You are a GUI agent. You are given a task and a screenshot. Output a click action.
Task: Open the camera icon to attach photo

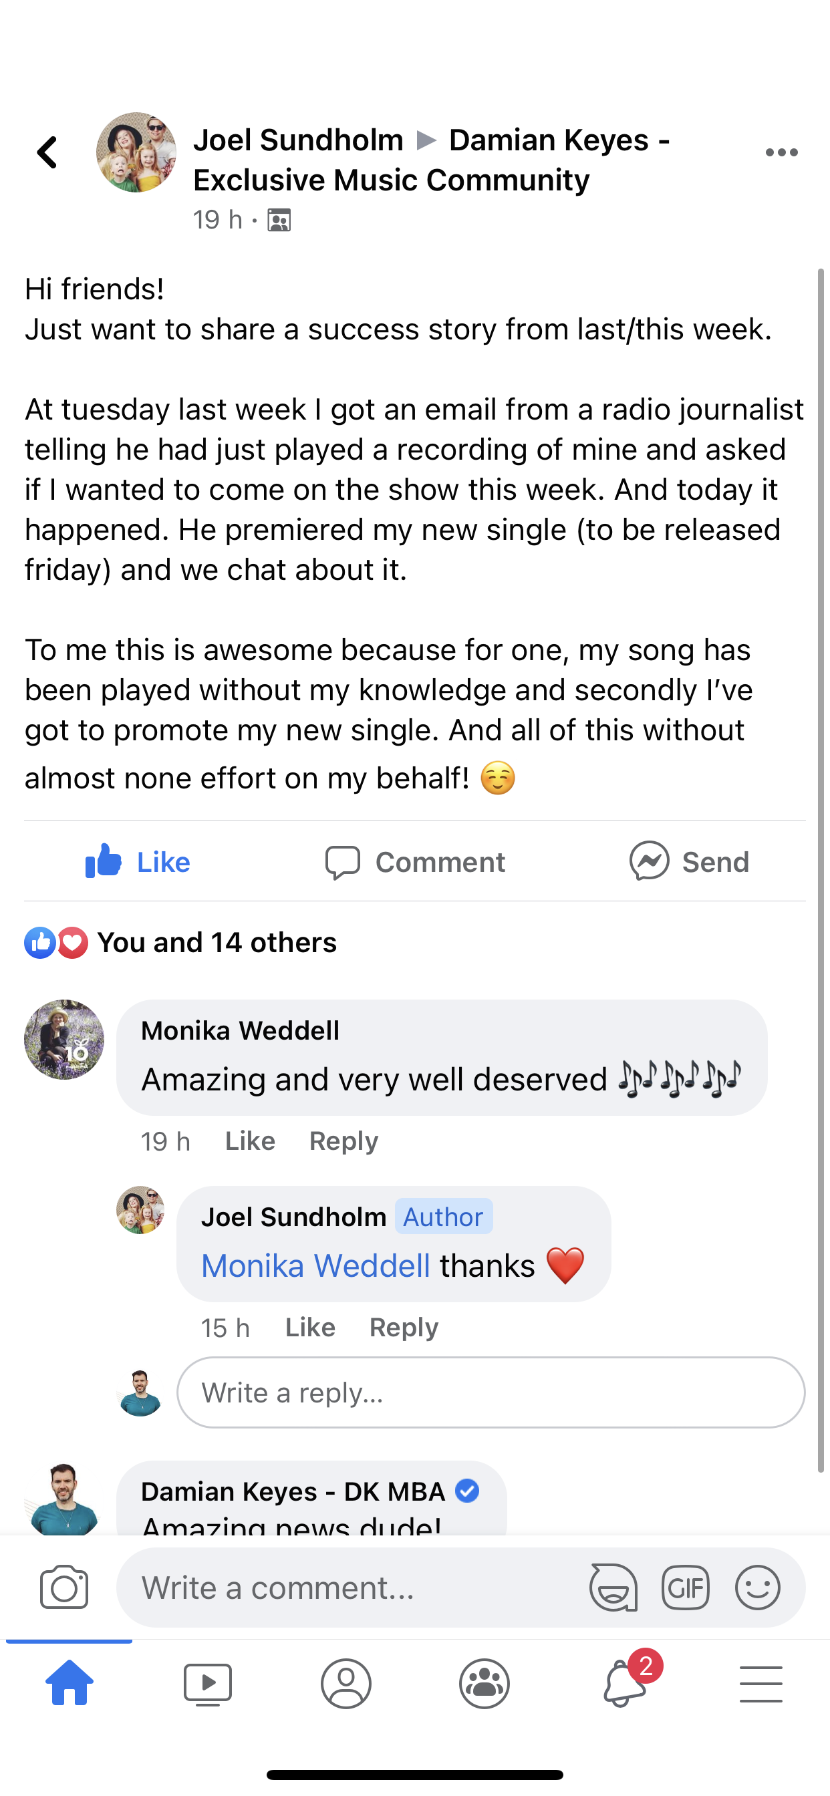pos(64,1587)
